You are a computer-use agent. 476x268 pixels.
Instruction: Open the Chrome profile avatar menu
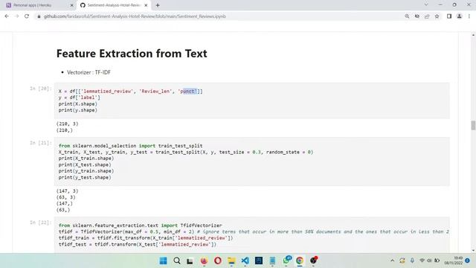coord(460,16)
